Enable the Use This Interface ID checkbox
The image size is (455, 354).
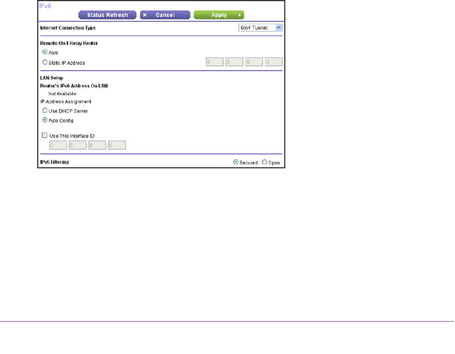click(x=44, y=135)
